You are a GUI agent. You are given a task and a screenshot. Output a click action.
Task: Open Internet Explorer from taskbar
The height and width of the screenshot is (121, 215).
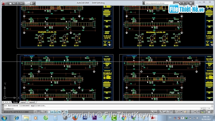click(x=16, y=118)
